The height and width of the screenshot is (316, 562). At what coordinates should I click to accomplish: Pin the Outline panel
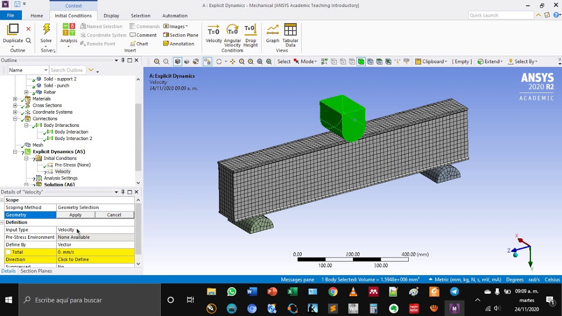point(123,60)
